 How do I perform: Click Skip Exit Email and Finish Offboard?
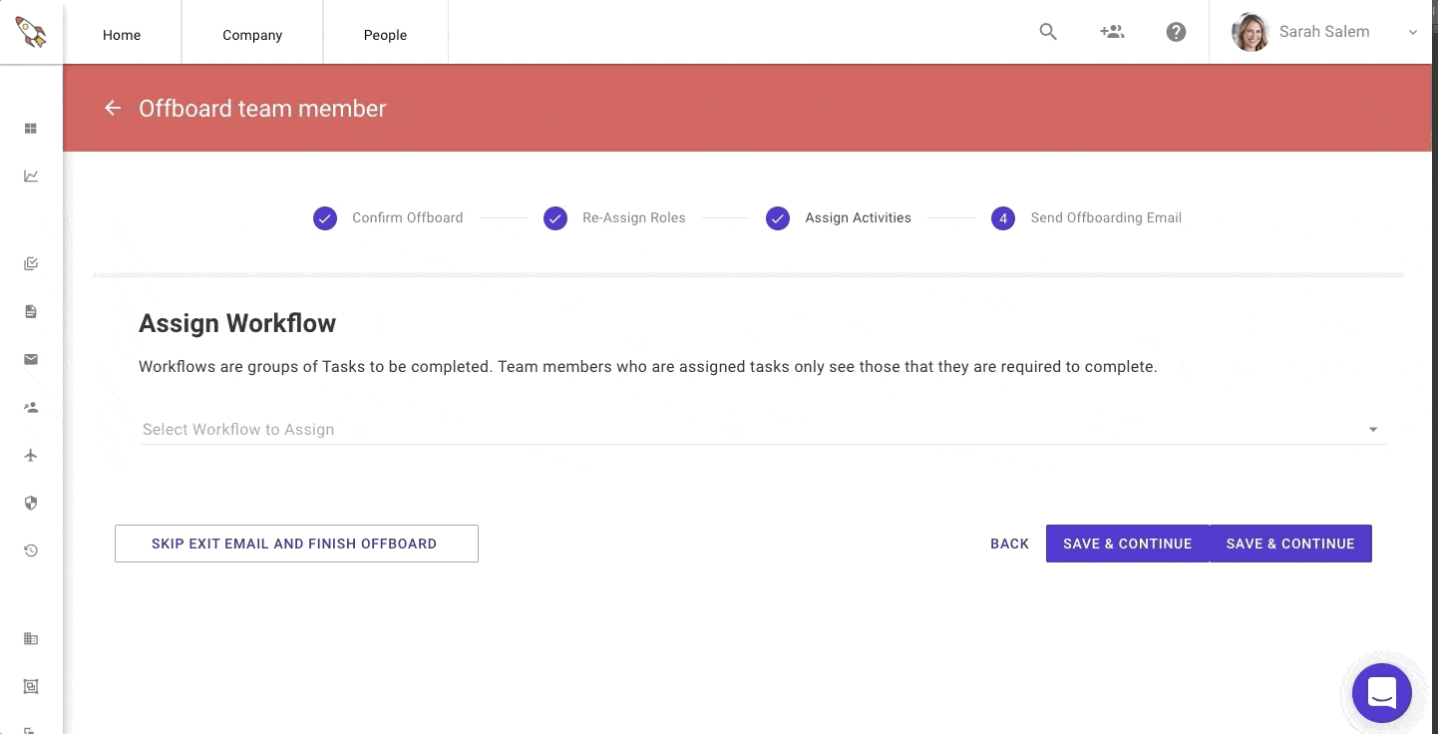[x=296, y=544]
